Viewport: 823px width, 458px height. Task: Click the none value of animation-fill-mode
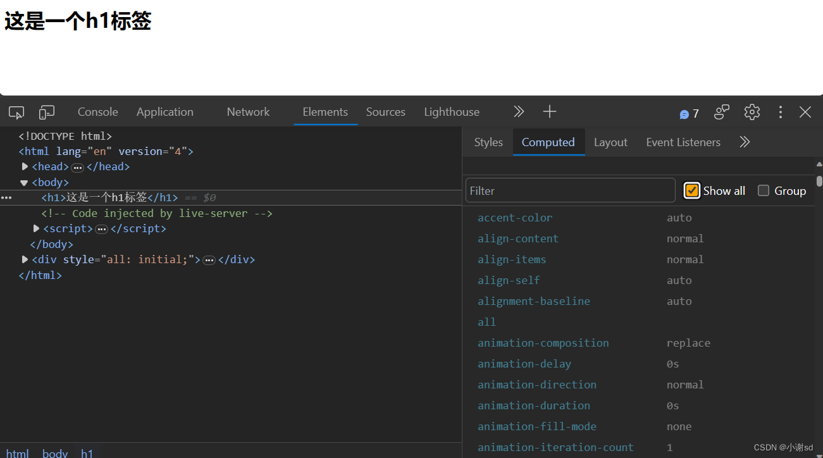click(x=679, y=426)
